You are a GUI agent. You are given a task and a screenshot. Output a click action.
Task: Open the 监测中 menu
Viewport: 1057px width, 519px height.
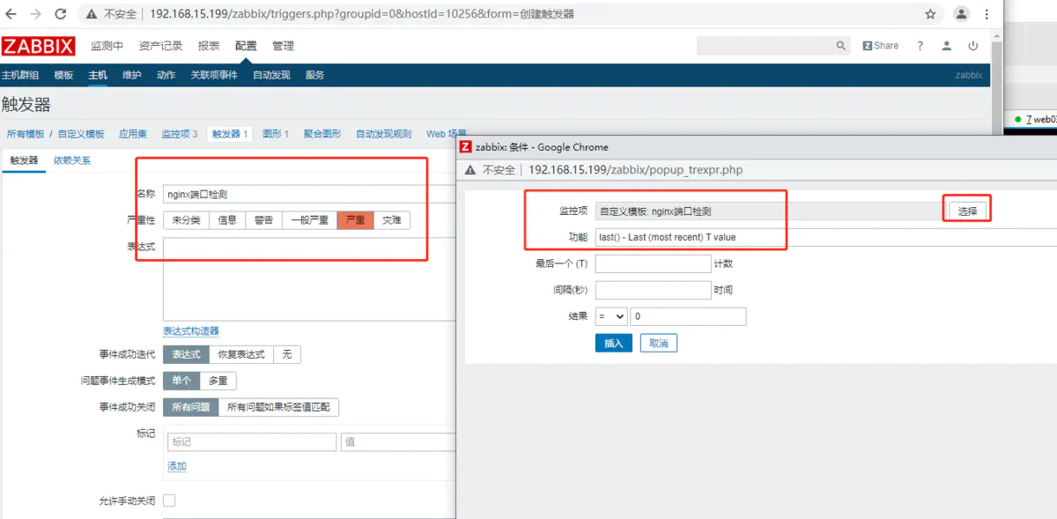click(x=107, y=46)
